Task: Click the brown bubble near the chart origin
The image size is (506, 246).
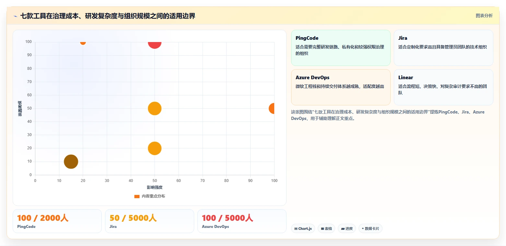Action: point(71,162)
